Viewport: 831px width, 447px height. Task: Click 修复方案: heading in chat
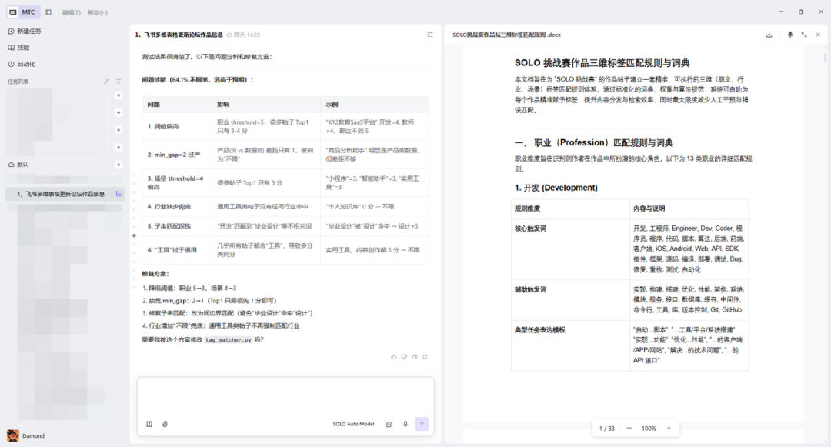[155, 274]
